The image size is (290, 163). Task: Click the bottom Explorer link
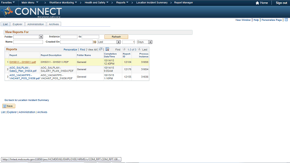(x=12, y=112)
